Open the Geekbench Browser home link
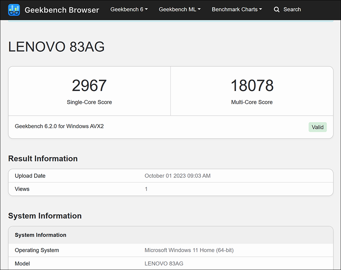The width and height of the screenshot is (341, 270). 62,10
